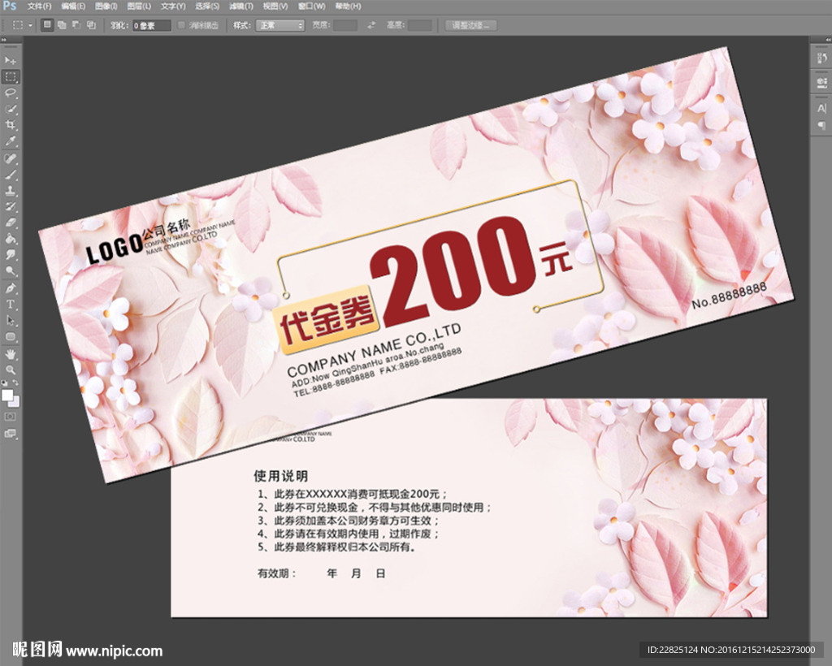The width and height of the screenshot is (832, 666).
Task: Expand the toolbox to two columns
Action: [x=4, y=40]
